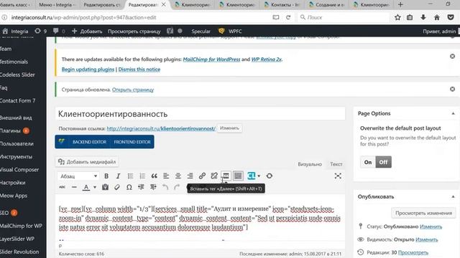Open the Открыть страницу link
The width and height of the screenshot is (460, 258).
coord(133,90)
